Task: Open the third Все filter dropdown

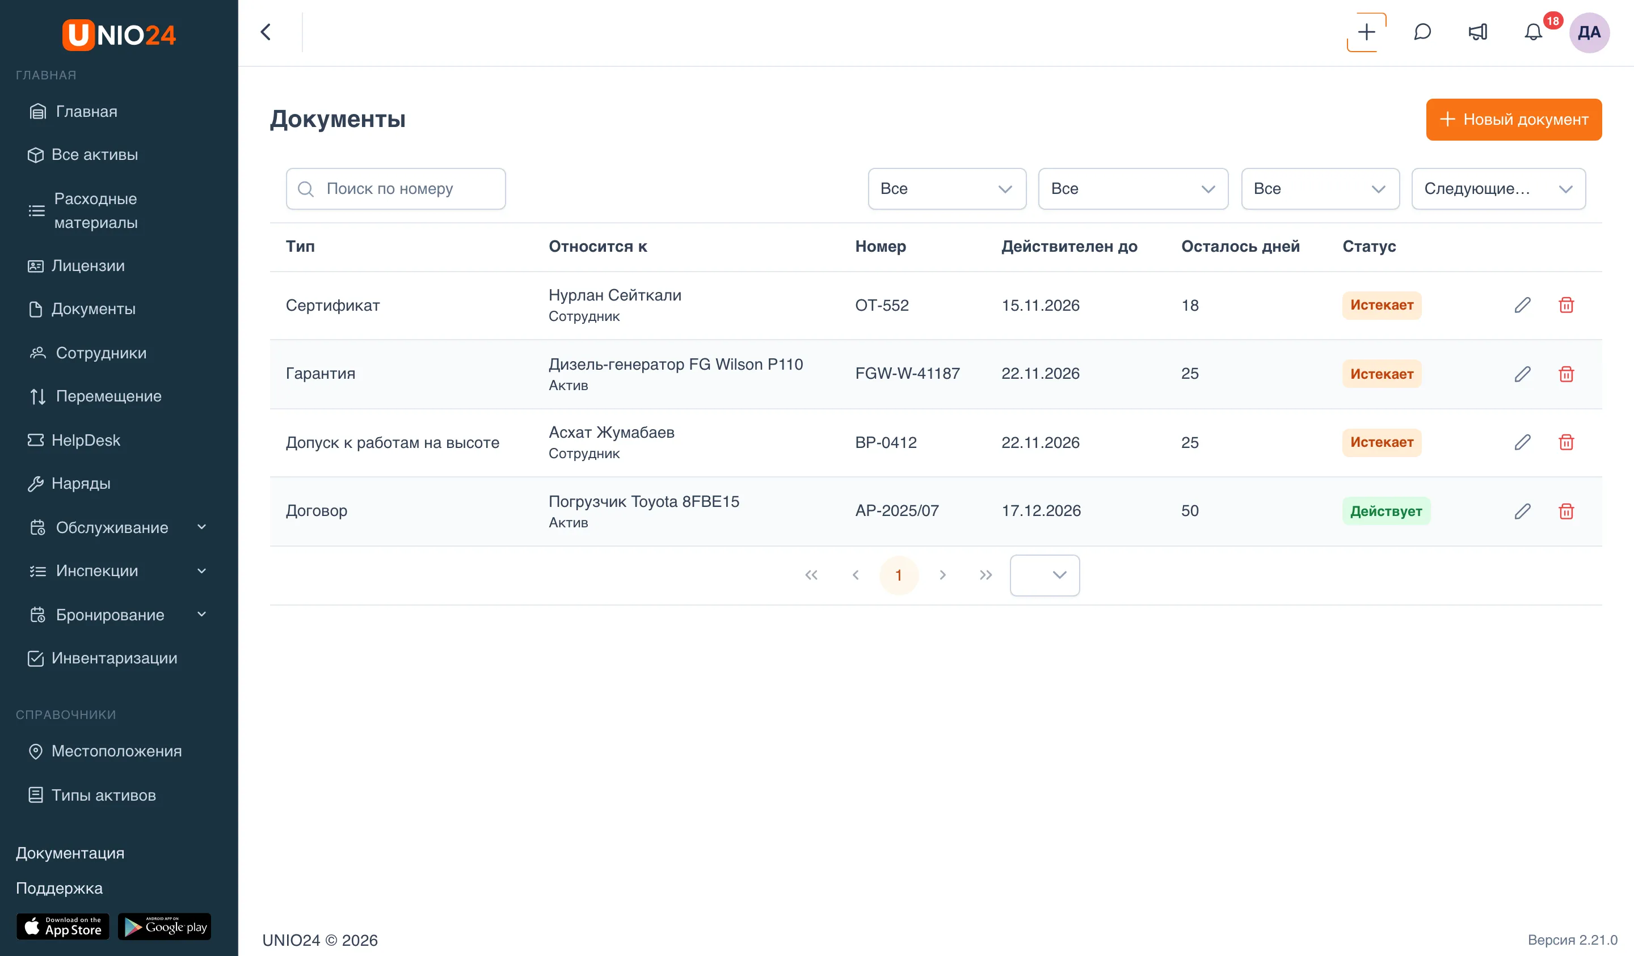Action: point(1320,189)
